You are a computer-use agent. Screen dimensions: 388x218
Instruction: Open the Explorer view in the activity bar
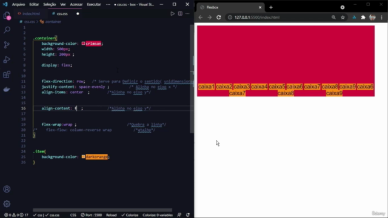[x=7, y=16]
